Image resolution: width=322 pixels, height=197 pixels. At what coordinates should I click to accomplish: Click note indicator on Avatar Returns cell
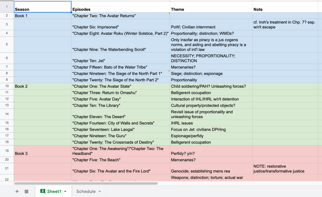point(169,14)
